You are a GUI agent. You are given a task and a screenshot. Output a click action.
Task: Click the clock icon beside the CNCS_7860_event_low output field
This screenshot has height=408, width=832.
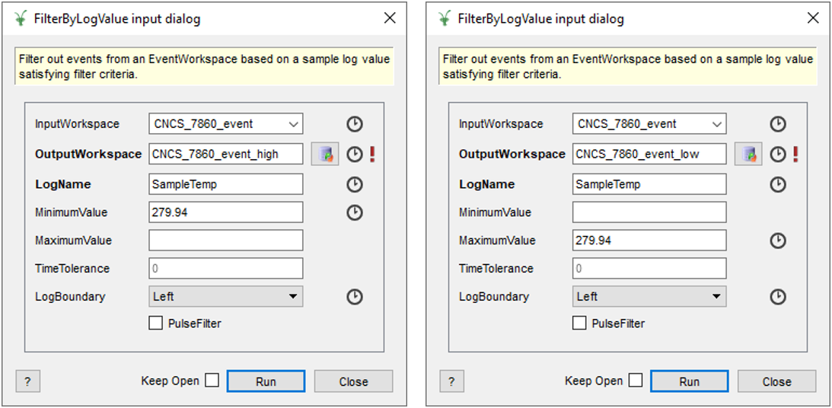click(778, 154)
